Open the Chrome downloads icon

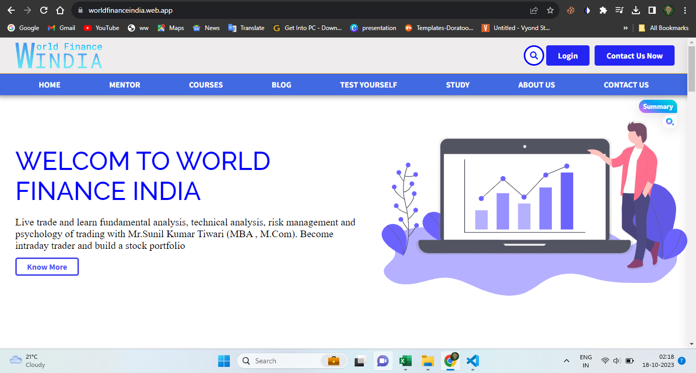(636, 10)
